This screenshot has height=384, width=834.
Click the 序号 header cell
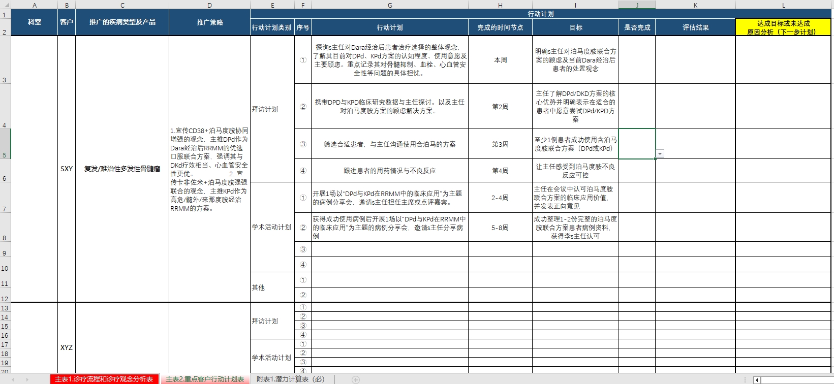pos(303,27)
